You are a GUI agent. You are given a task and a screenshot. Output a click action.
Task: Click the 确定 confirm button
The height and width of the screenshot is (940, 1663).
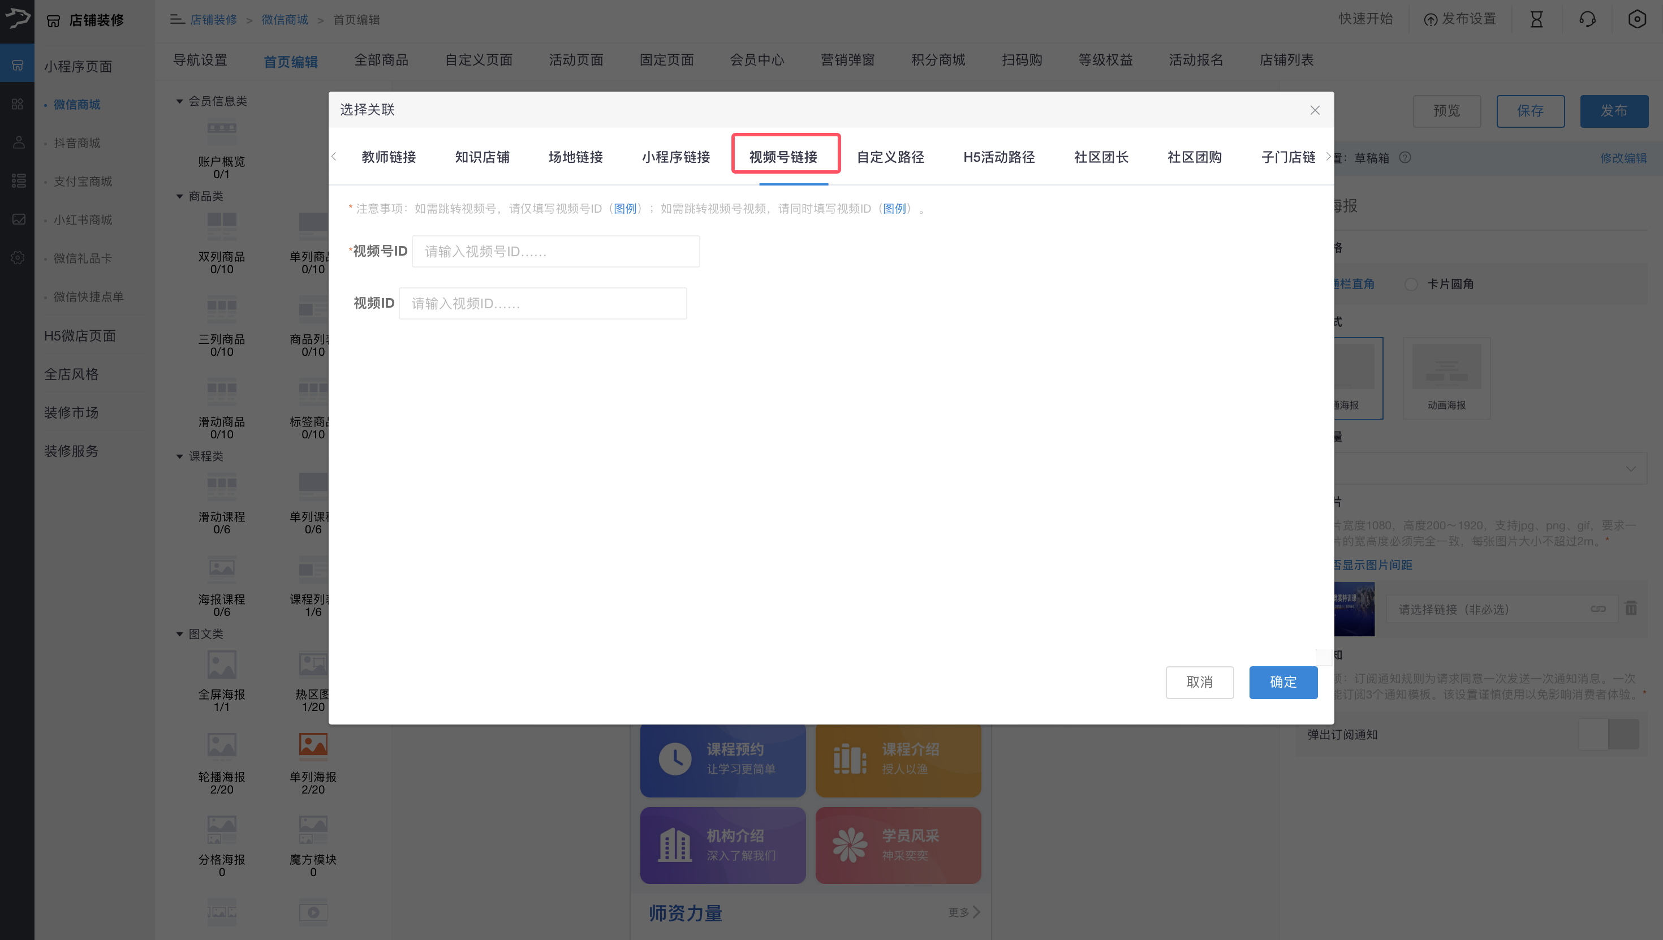[1283, 683]
